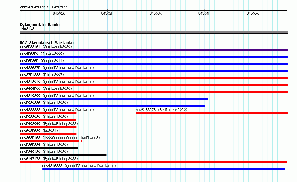Click the 84501k ruler tick label
Viewport: 297px width, 182px height.
tap(59, 13)
